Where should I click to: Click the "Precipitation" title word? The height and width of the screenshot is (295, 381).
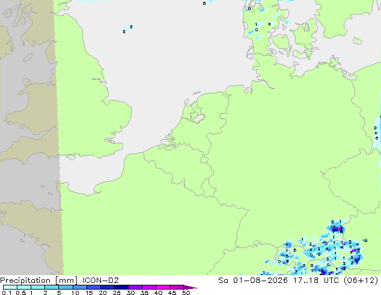pyautogui.click(x=25, y=281)
